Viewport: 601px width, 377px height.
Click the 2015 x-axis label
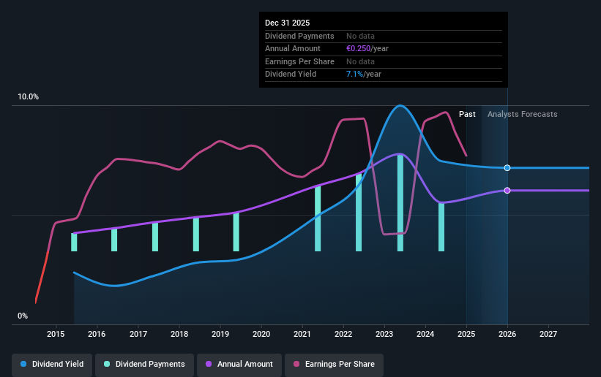click(56, 334)
